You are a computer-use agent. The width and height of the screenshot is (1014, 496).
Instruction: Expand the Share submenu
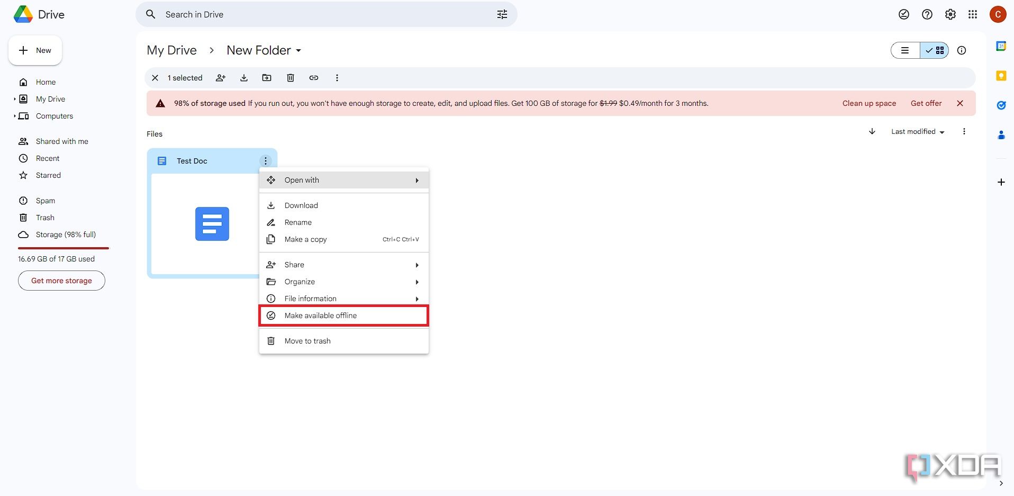coord(344,265)
